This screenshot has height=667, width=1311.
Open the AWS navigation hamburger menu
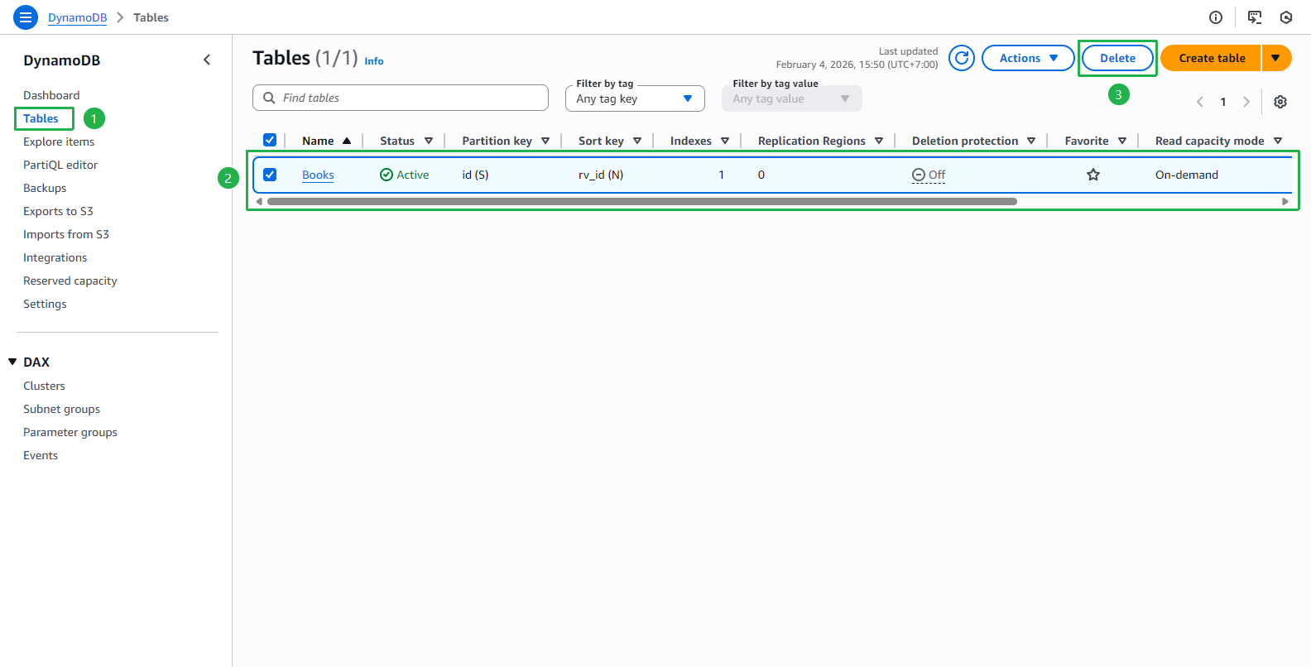click(x=26, y=17)
